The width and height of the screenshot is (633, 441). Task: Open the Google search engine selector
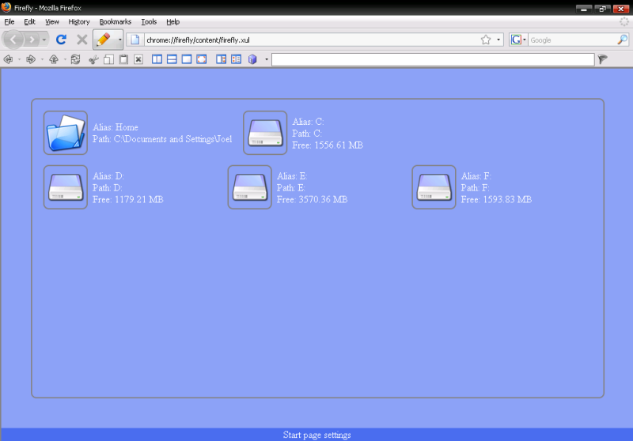pos(518,40)
